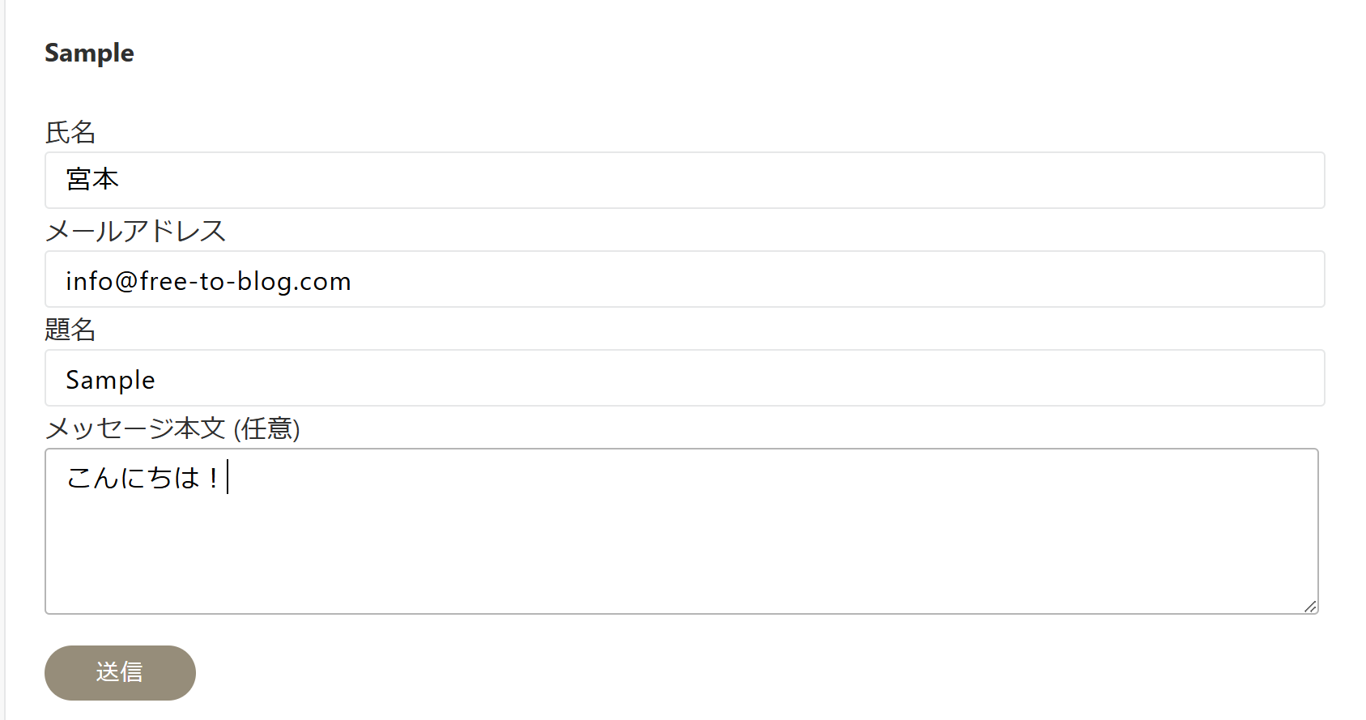Click inside the メッセージ本文 message textarea
Image resolution: width=1366 pixels, height=720 pixels.
pos(680,530)
